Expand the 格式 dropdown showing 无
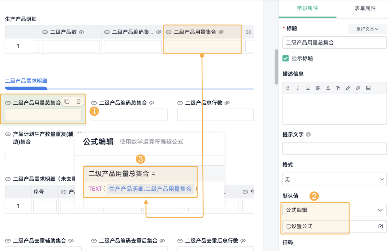The image size is (389, 251). click(x=334, y=179)
